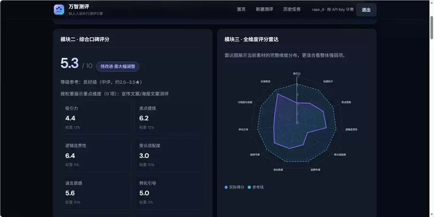Viewport: 434px width, 217px height.
Task: Open 历史任务 page
Action: [292, 9]
